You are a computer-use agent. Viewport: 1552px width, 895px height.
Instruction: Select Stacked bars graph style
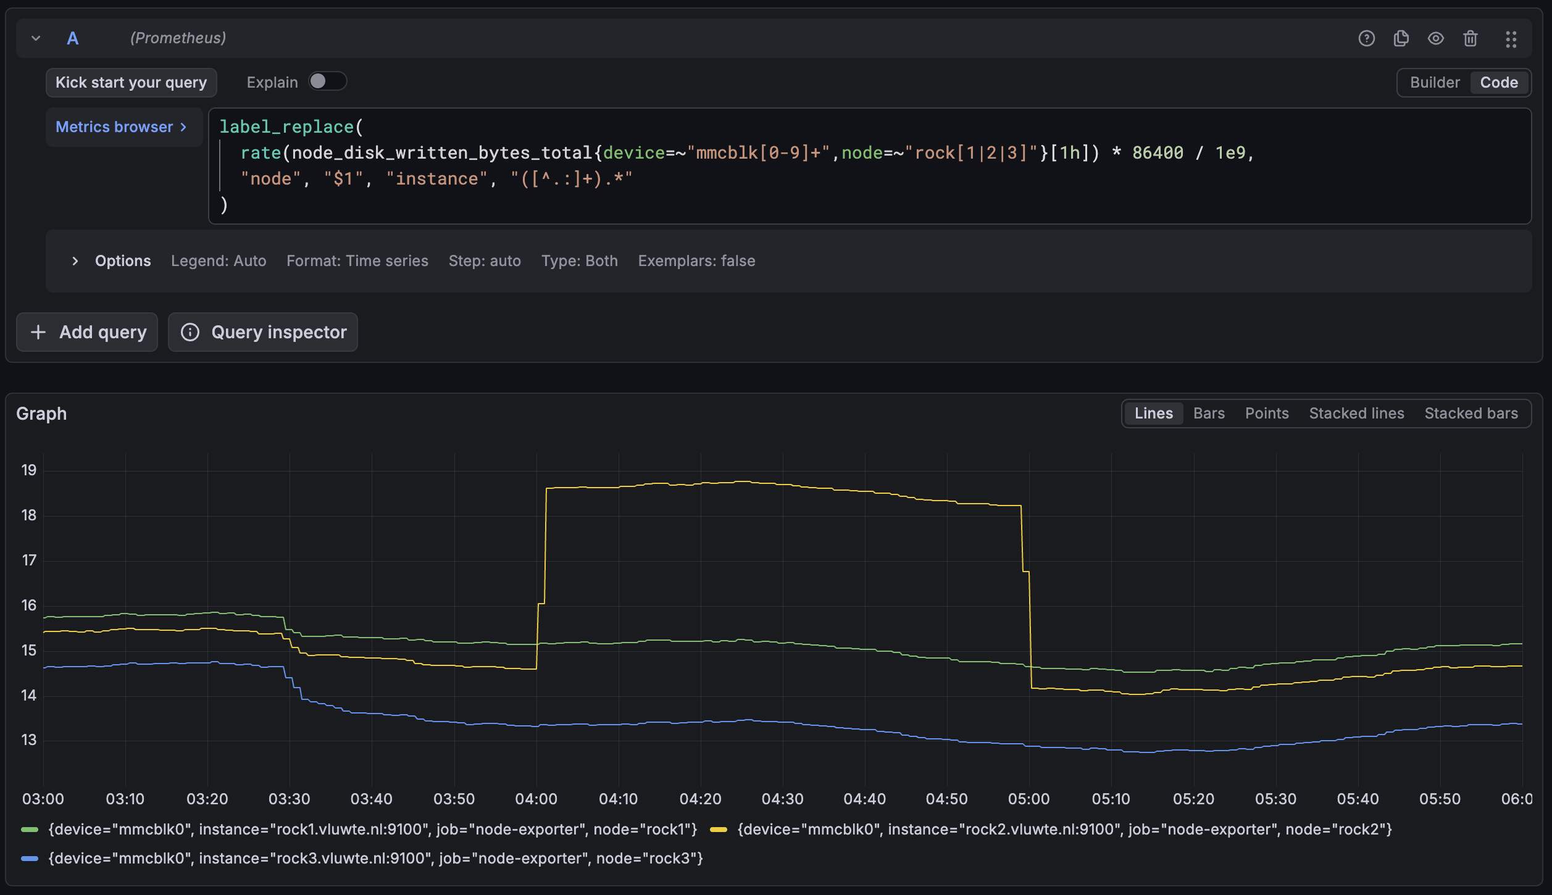pyautogui.click(x=1471, y=414)
